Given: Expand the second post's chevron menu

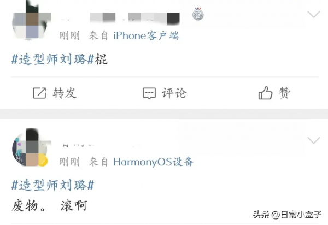Looking at the screenshot, I should tap(314, 140).
